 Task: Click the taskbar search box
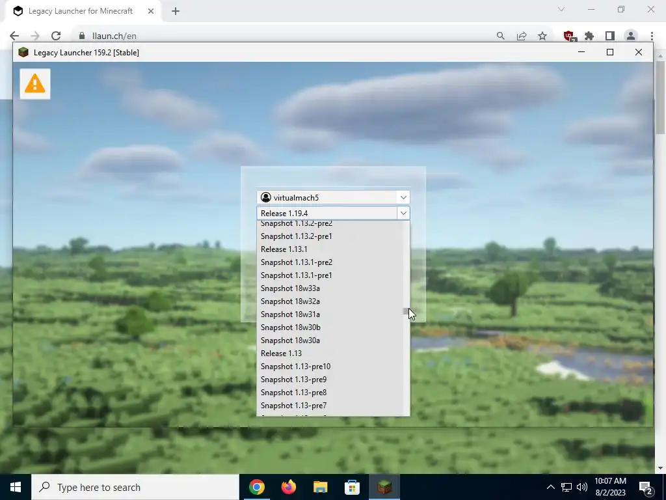(135, 487)
